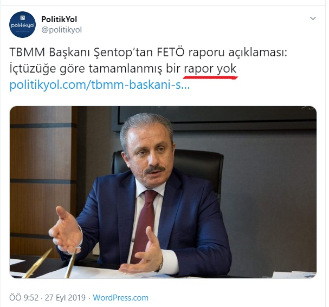Click the PolitikYol display name
This screenshot has width=329, height=307.
pyautogui.click(x=59, y=19)
